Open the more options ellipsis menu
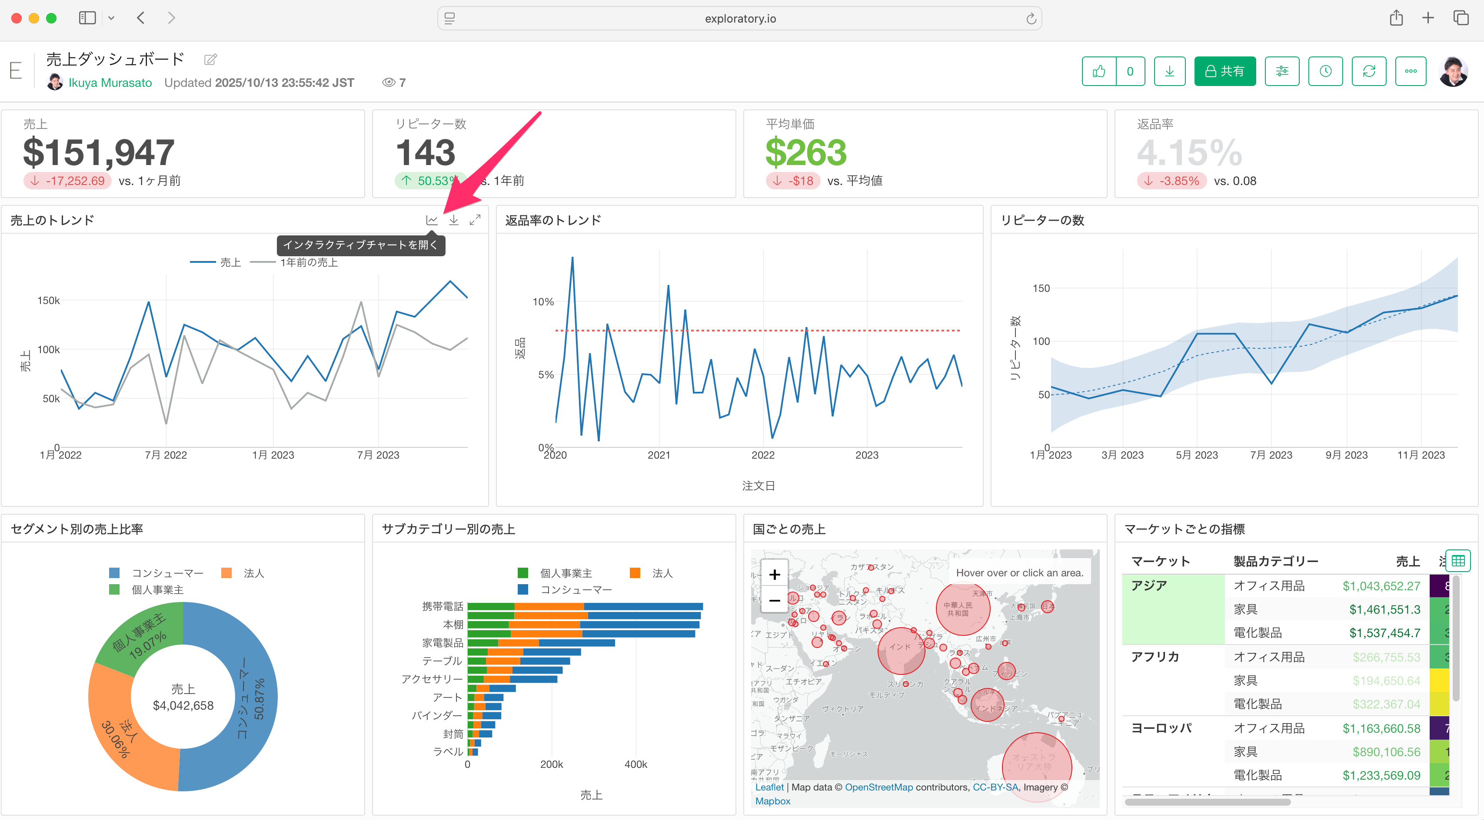The height and width of the screenshot is (820, 1484). point(1410,71)
